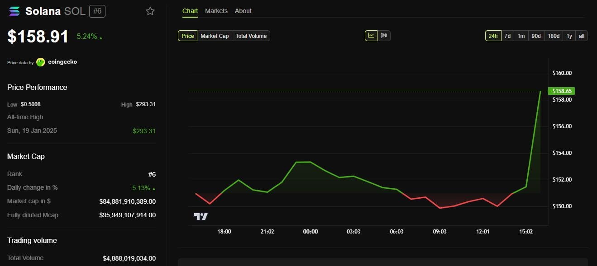The image size is (597, 266).
Task: Select the Market Cap chart toggle
Action: point(215,36)
